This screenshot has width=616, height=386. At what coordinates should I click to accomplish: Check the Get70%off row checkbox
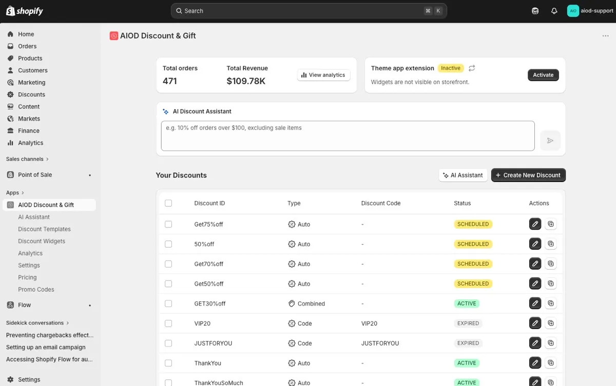tap(168, 263)
